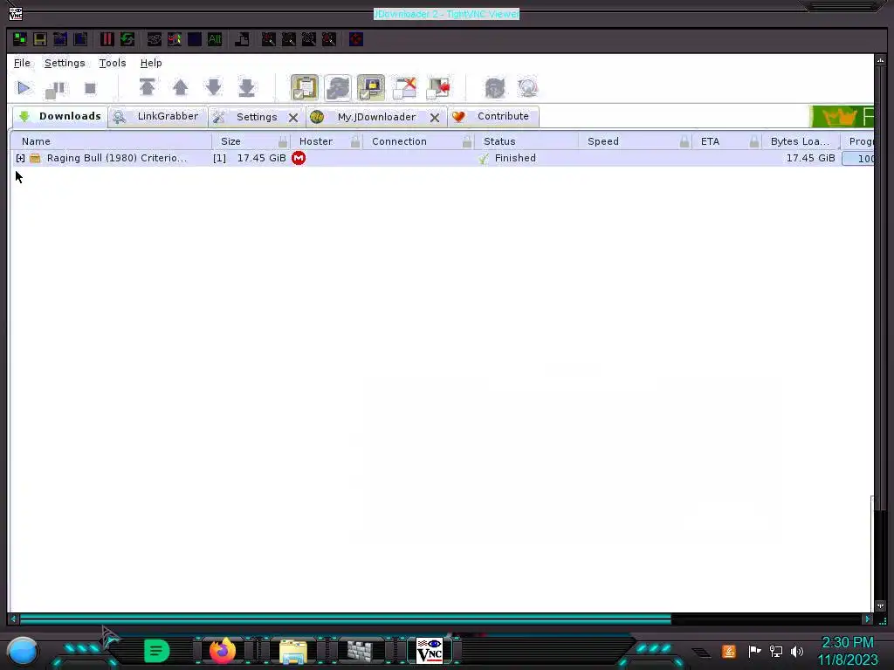Open the brick wall firewall taskbar app
This screenshot has height=670, width=894.
(361, 651)
